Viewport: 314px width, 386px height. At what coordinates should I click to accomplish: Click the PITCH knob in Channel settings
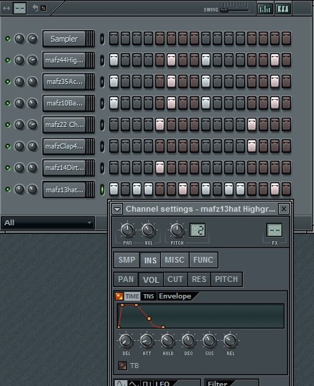tap(177, 230)
